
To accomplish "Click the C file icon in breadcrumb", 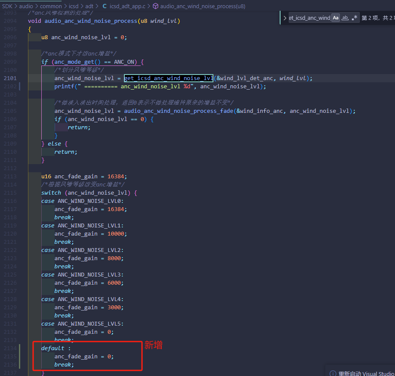I will pyautogui.click(x=105, y=6).
